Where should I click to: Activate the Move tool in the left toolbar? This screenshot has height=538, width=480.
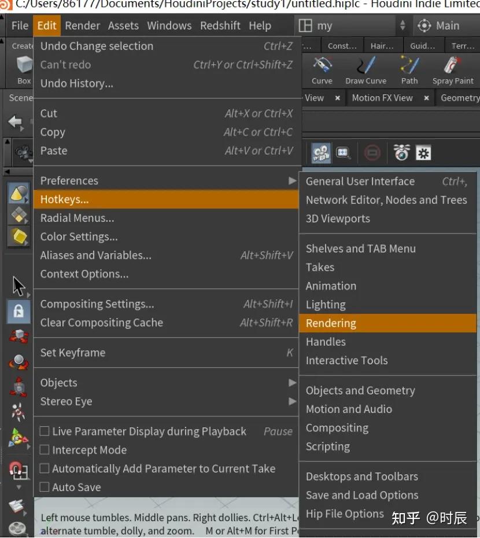18,336
